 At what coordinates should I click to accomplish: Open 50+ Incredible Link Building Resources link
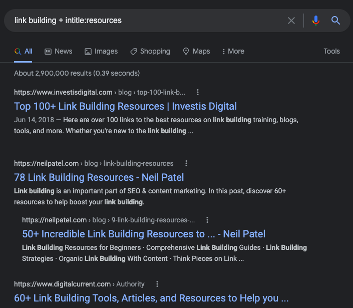[x=144, y=234]
